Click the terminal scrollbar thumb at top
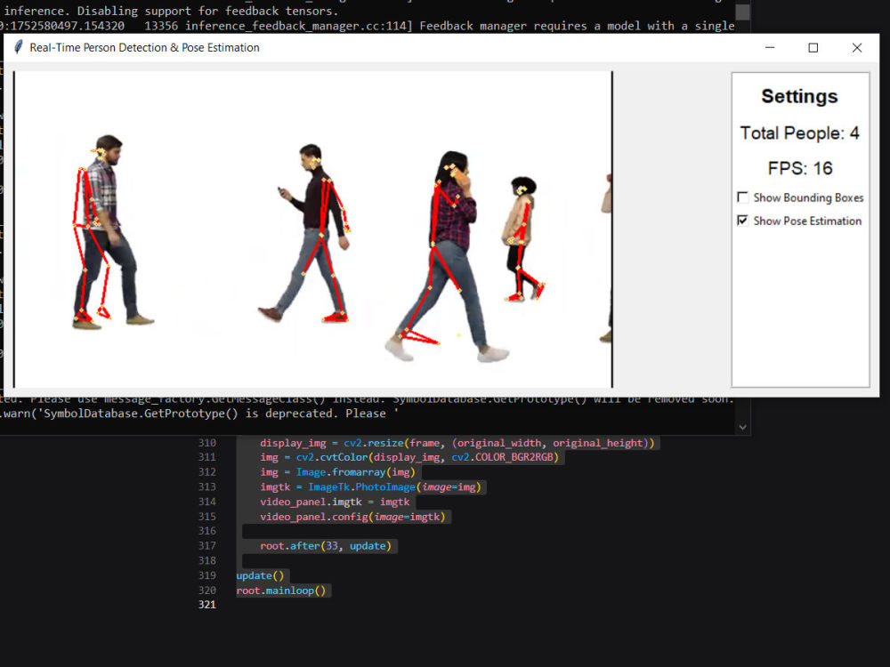 [742, 12]
